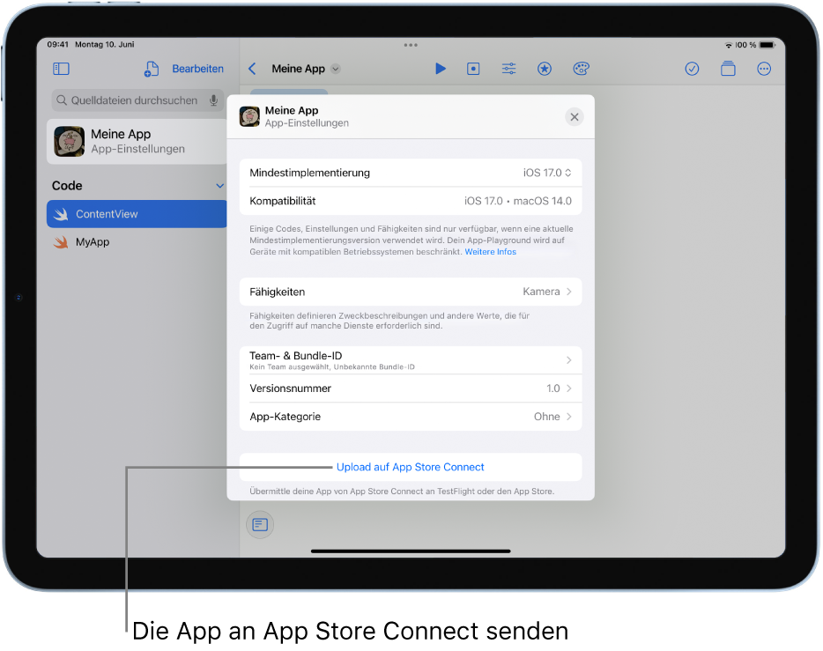Focus the Quelldateien durchsuchen search field

tap(137, 100)
